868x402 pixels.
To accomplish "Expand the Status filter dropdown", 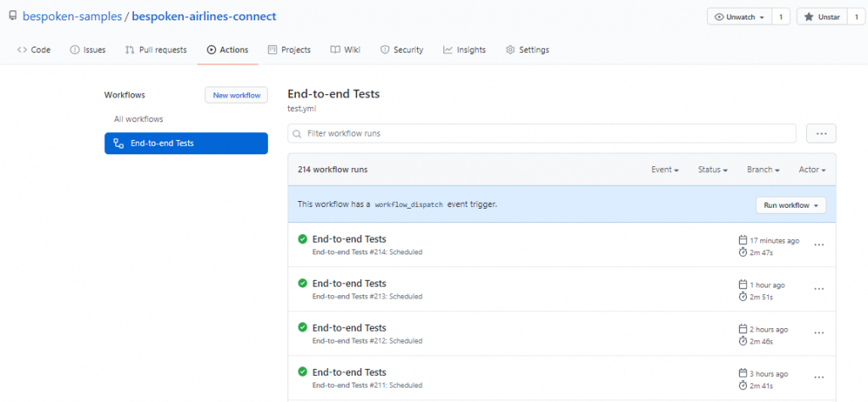I will (x=712, y=170).
